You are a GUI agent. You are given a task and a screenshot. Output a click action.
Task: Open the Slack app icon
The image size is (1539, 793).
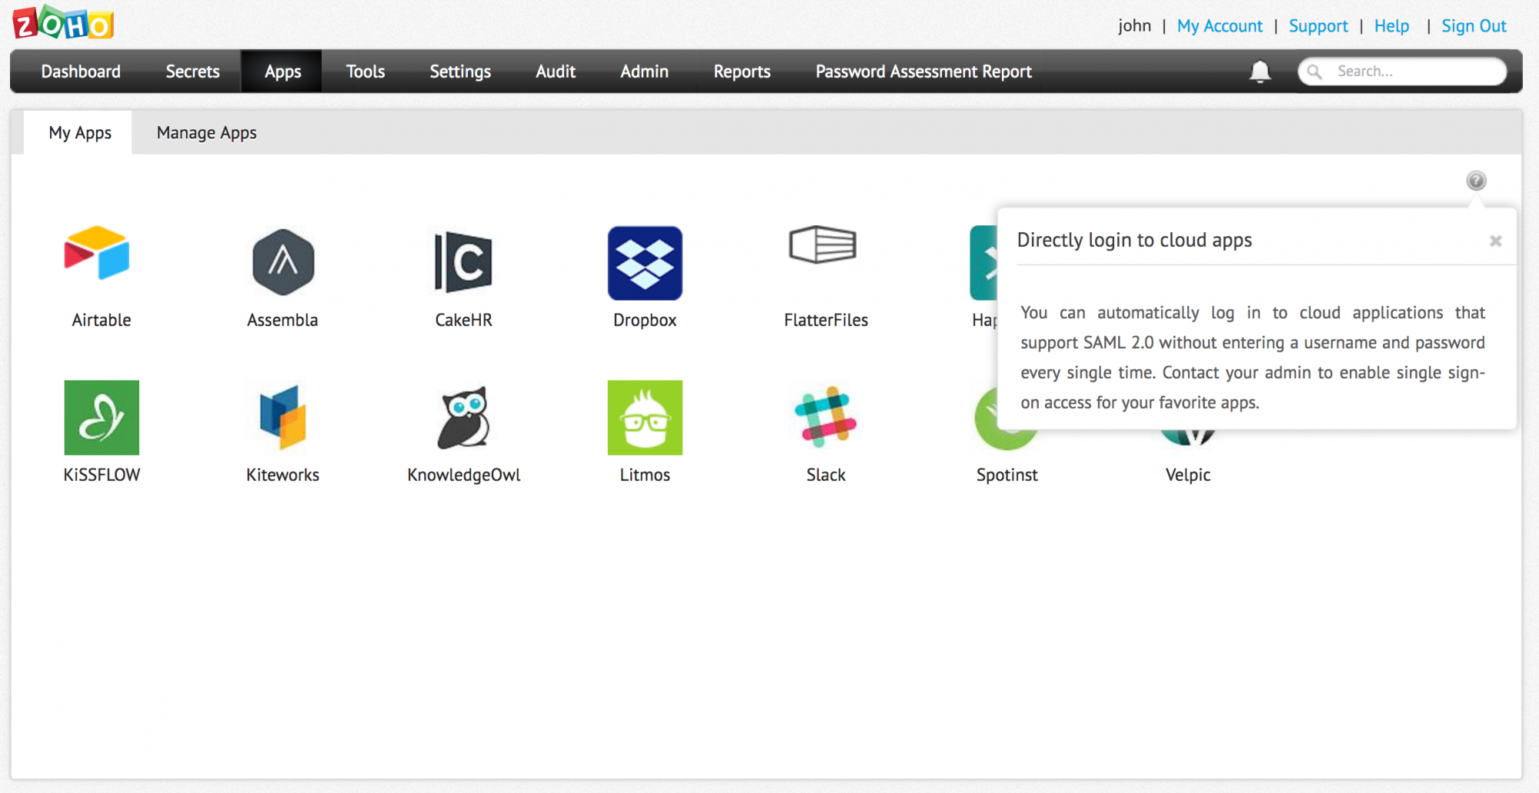click(826, 418)
